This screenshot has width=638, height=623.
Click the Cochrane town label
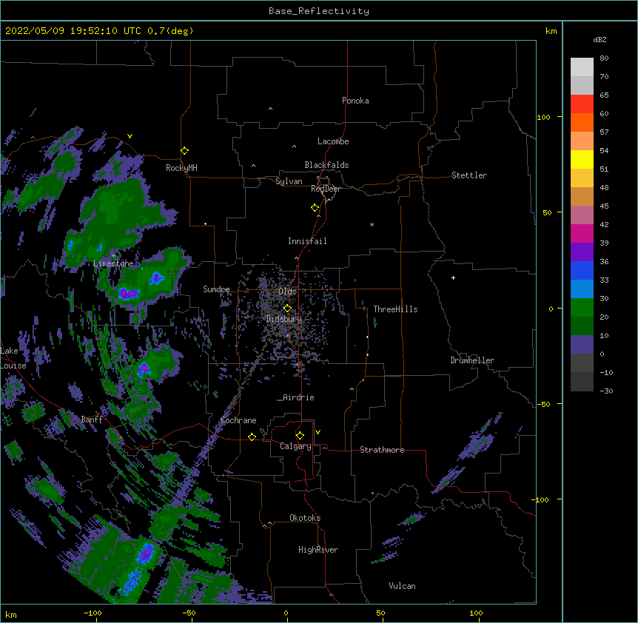[x=238, y=420]
